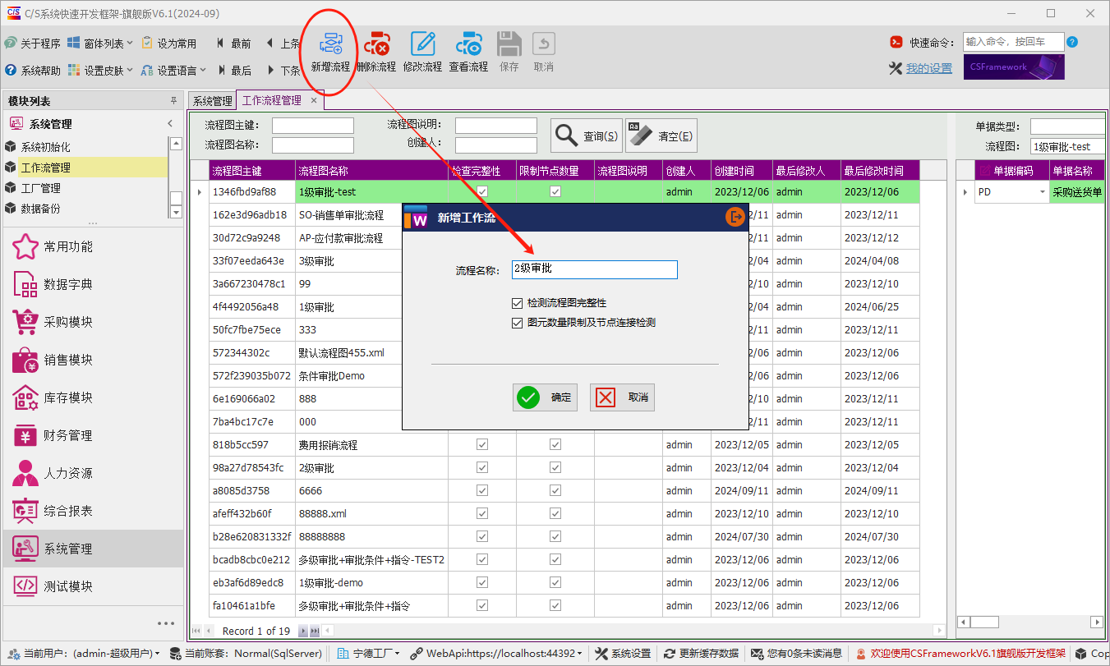Click the 清空(E) clear button
This screenshot has width=1110, height=666.
661,135
